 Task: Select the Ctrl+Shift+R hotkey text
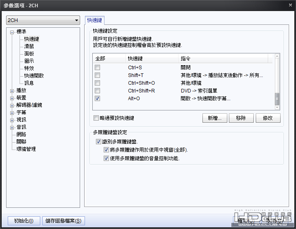141,91
